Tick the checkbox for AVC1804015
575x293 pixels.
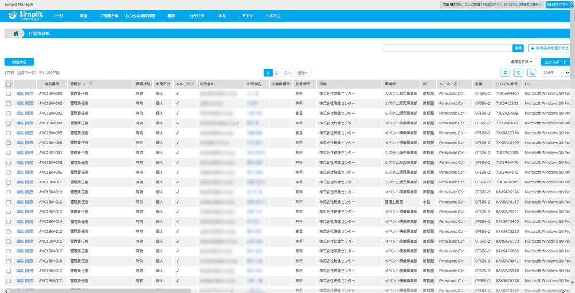pos(9,232)
